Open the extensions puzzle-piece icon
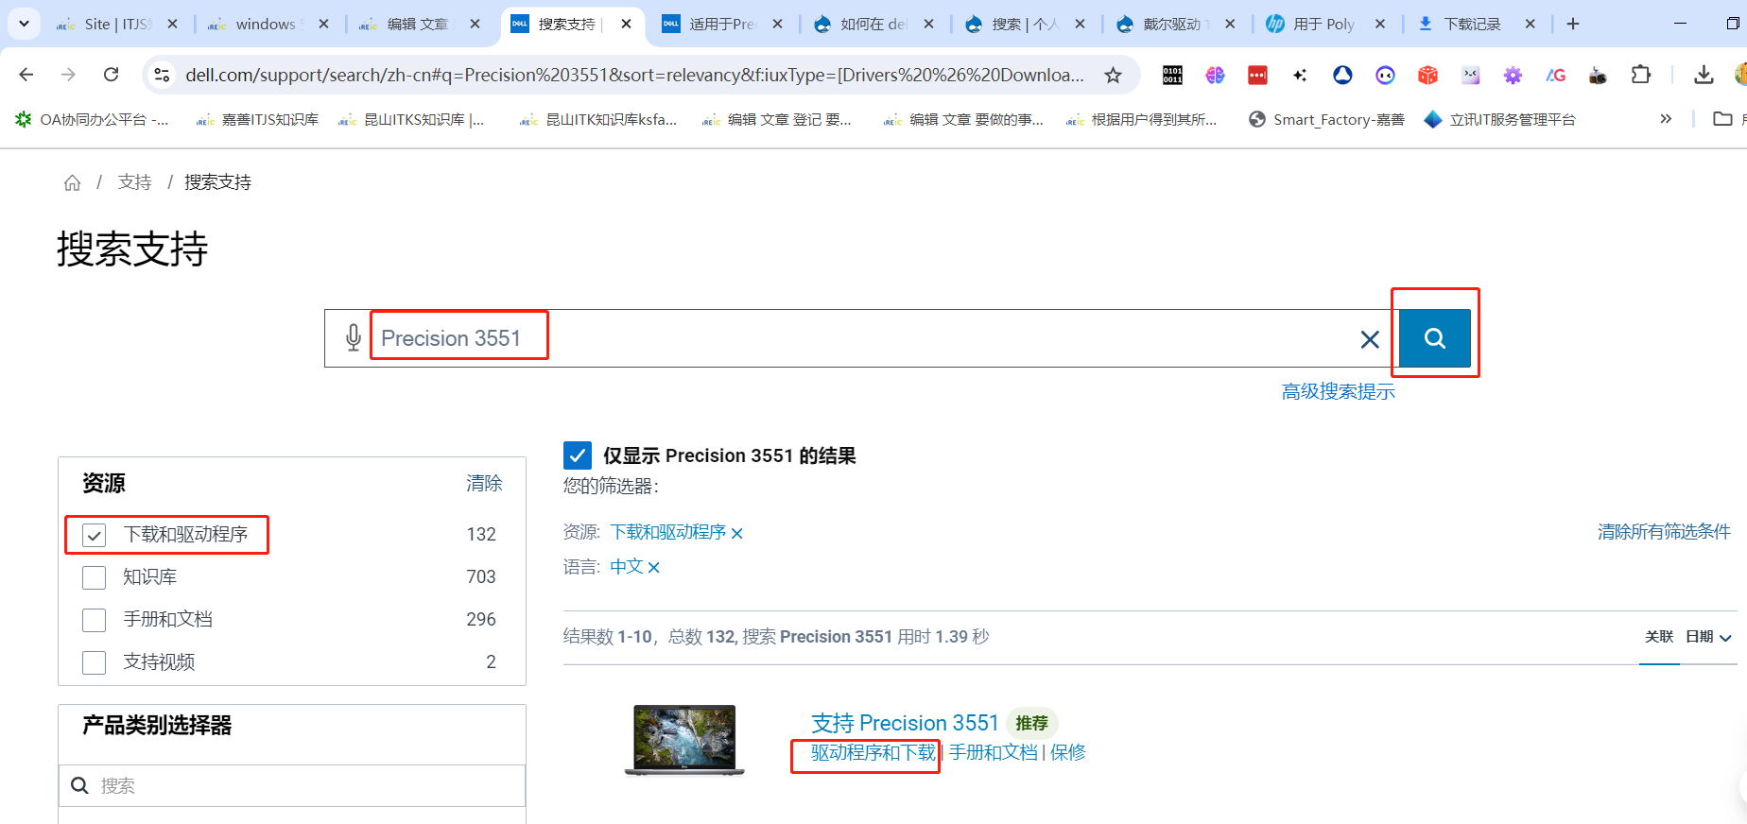 pos(1641,75)
